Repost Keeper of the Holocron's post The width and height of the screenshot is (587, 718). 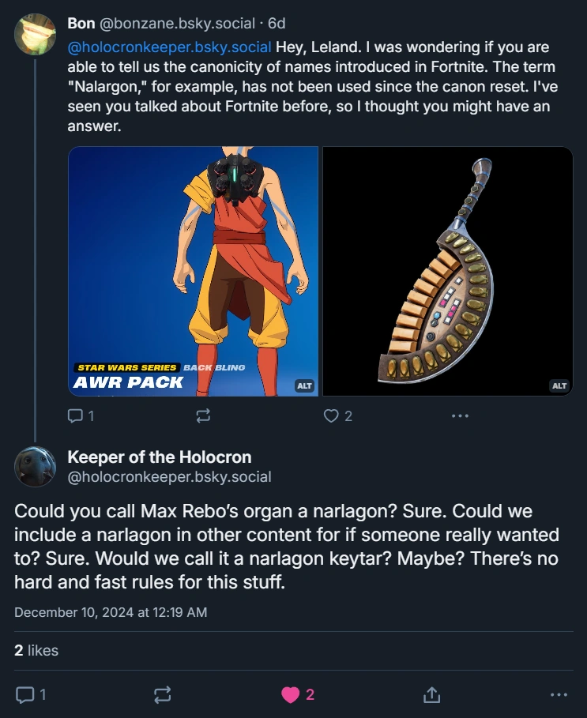[162, 694]
